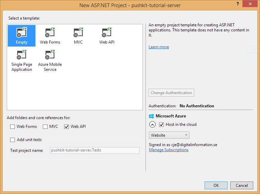This screenshot has height=194, width=260.
Task: Check the MVC core references box
Action: (45, 127)
